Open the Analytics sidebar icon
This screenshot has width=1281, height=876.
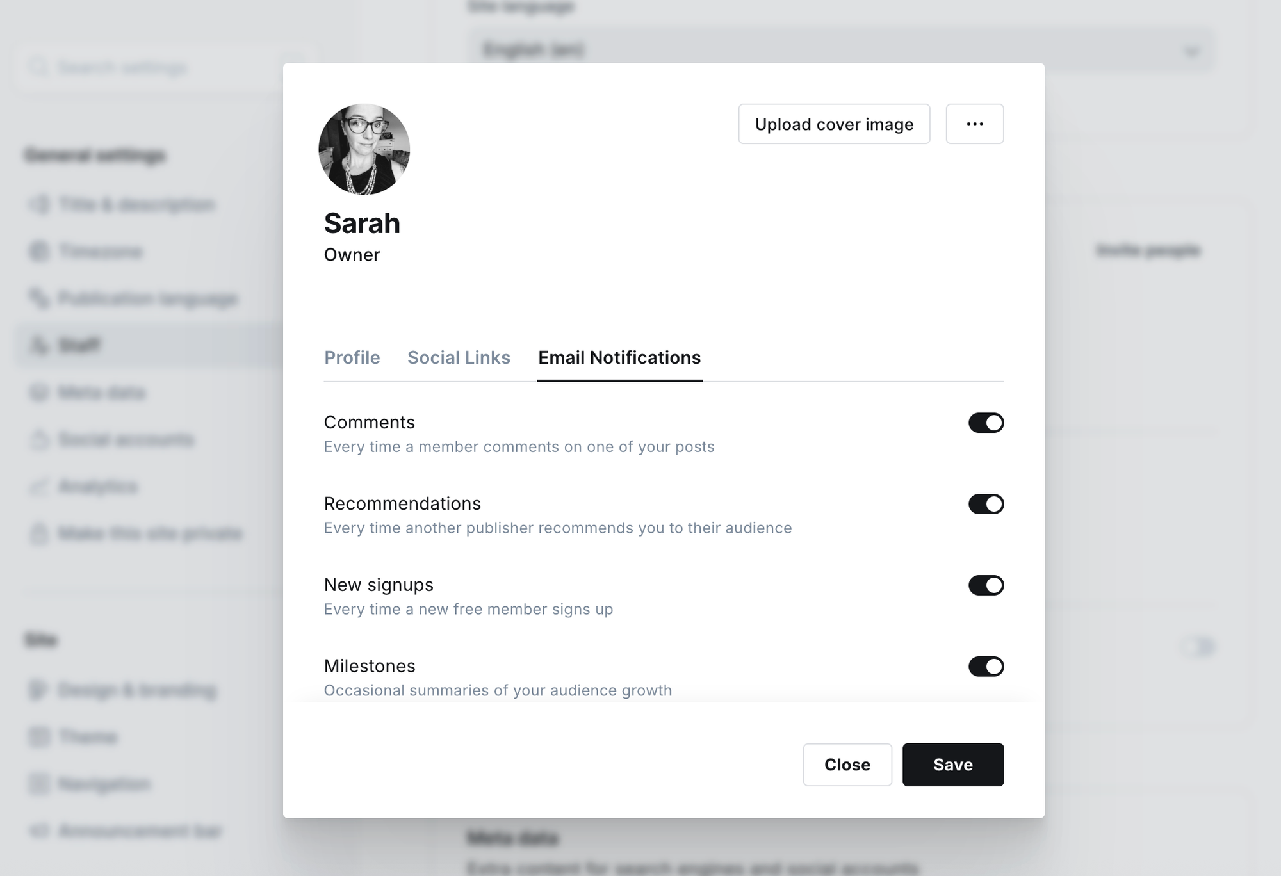(x=39, y=487)
